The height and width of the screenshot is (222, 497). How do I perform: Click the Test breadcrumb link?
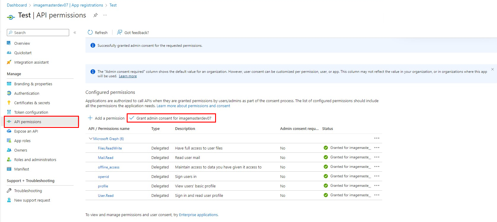click(x=113, y=5)
